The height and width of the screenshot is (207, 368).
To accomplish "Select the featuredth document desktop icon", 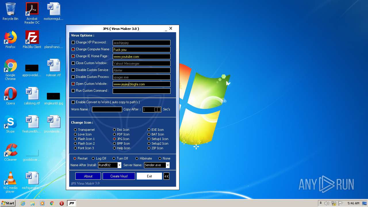I will click(x=32, y=124).
